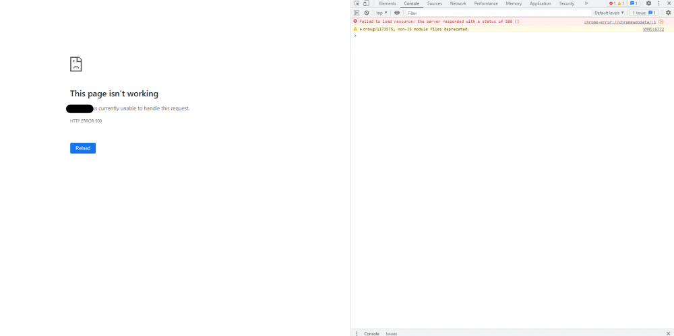The height and width of the screenshot is (336, 674).
Task: Click the 1 Issue button
Action: coord(644,13)
